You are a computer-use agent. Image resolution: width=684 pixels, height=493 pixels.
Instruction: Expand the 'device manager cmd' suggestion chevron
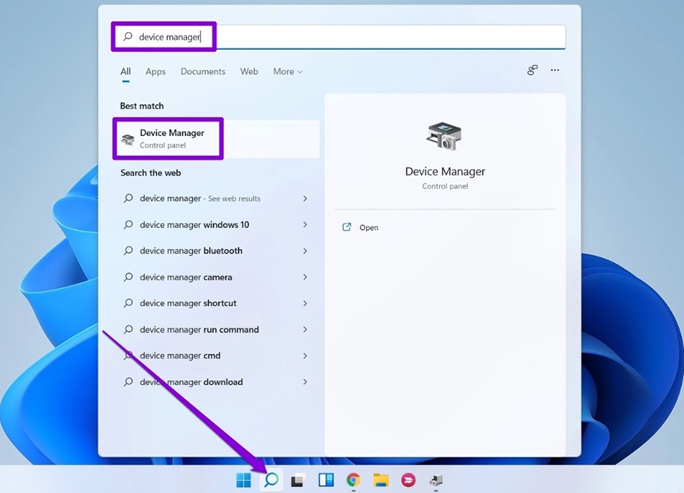[305, 356]
